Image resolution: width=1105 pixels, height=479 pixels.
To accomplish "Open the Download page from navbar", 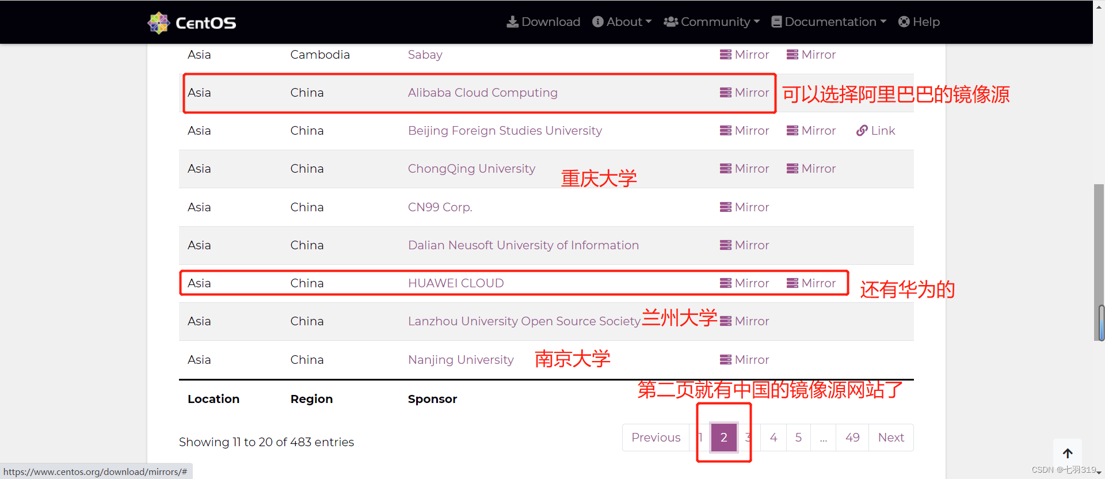I will tap(543, 22).
